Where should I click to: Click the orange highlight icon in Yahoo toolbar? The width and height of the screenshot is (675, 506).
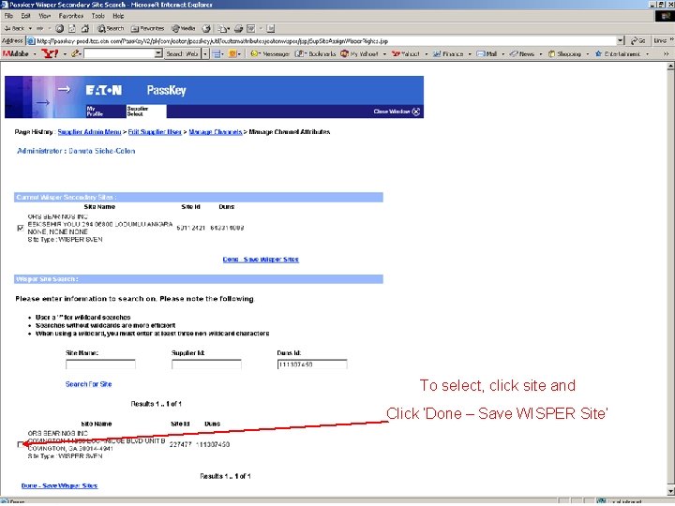pyautogui.click(x=232, y=53)
